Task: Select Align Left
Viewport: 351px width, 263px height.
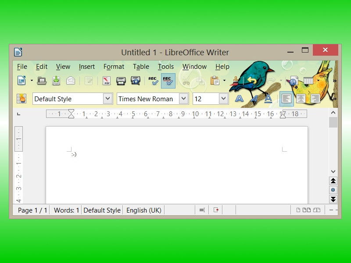Action: point(287,98)
